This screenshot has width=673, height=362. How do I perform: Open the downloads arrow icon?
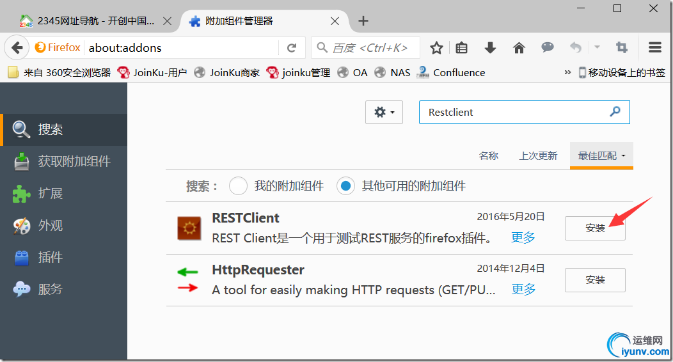point(490,47)
